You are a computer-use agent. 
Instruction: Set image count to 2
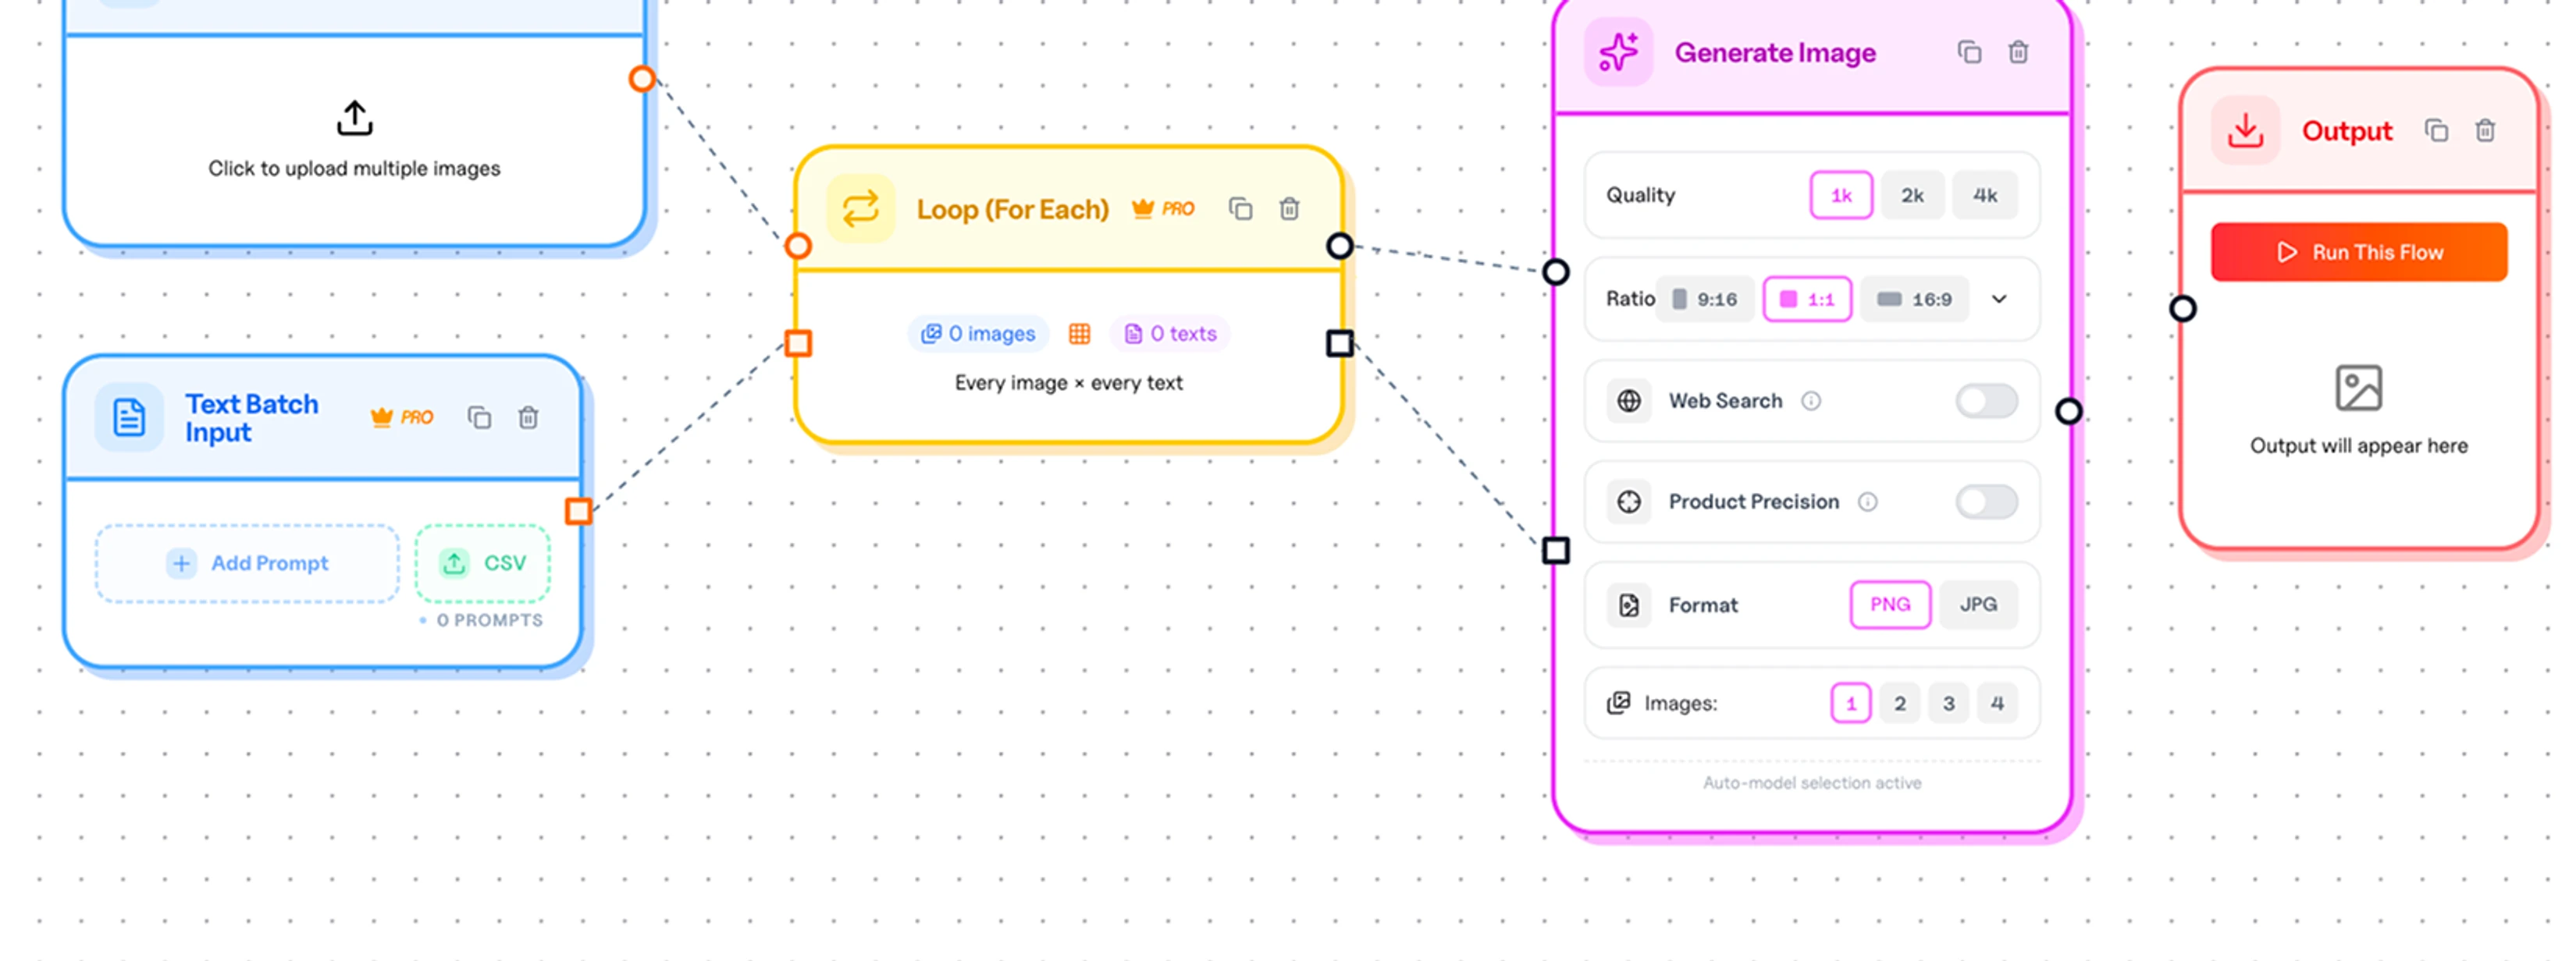[1900, 704]
